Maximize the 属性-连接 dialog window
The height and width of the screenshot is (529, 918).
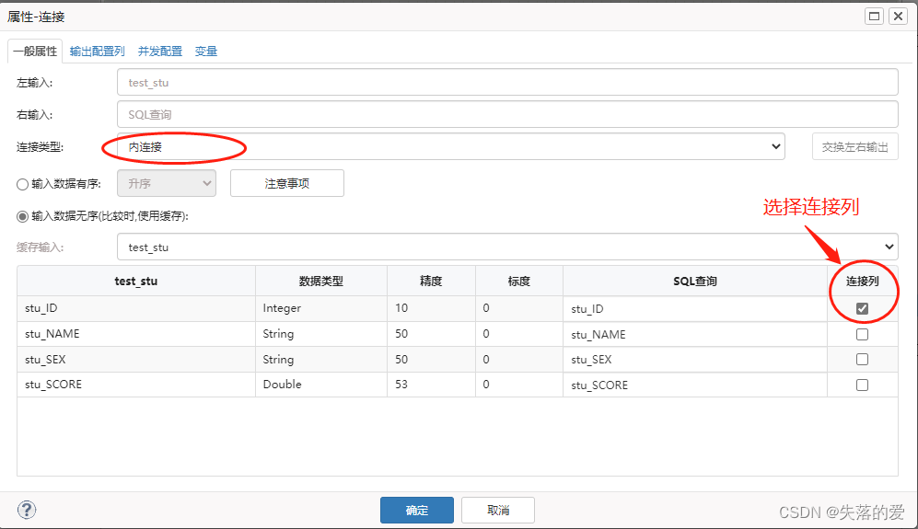tap(874, 17)
